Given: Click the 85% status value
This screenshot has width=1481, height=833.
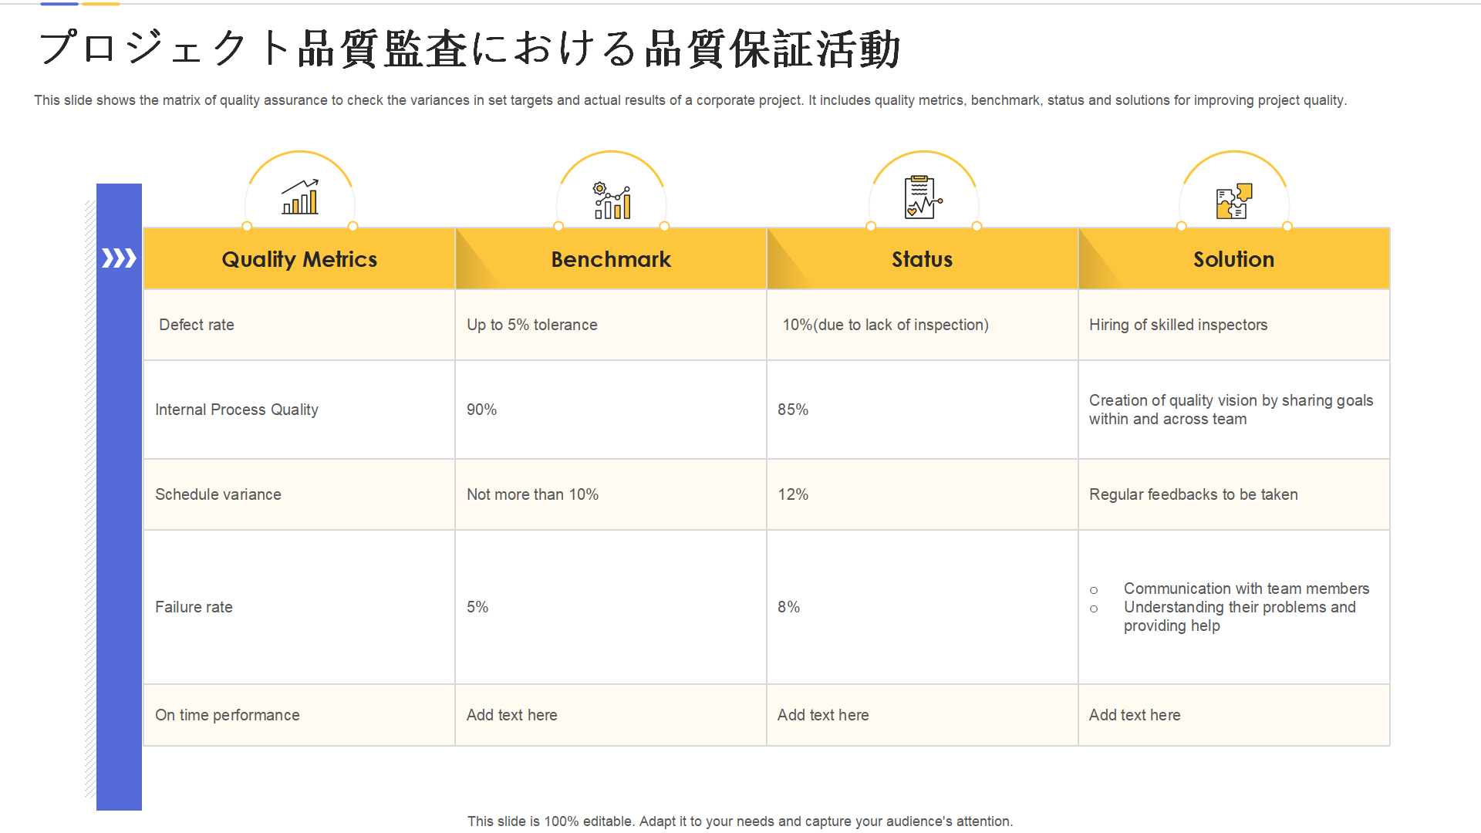Looking at the screenshot, I should (x=793, y=410).
